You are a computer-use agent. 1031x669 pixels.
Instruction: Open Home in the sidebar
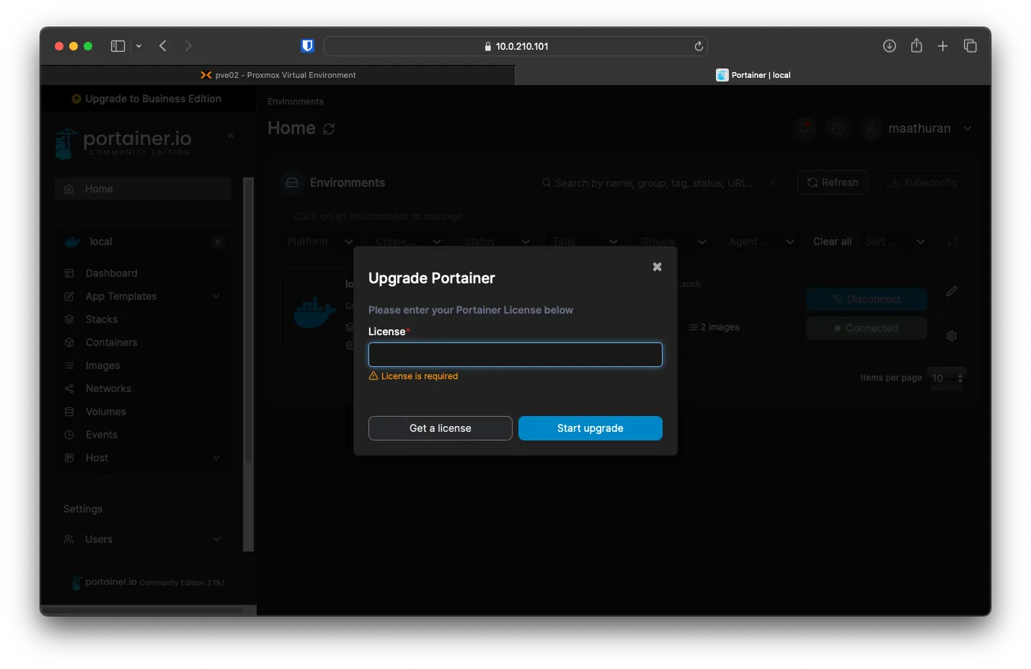click(x=143, y=189)
